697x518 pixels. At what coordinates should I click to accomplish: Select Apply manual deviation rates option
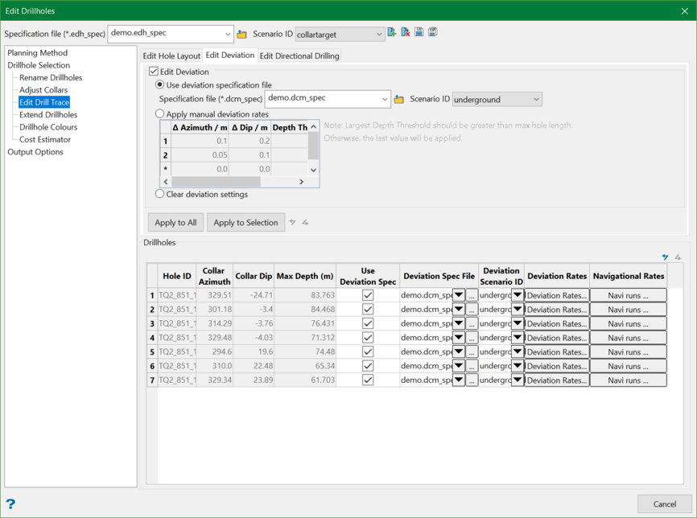coord(160,114)
